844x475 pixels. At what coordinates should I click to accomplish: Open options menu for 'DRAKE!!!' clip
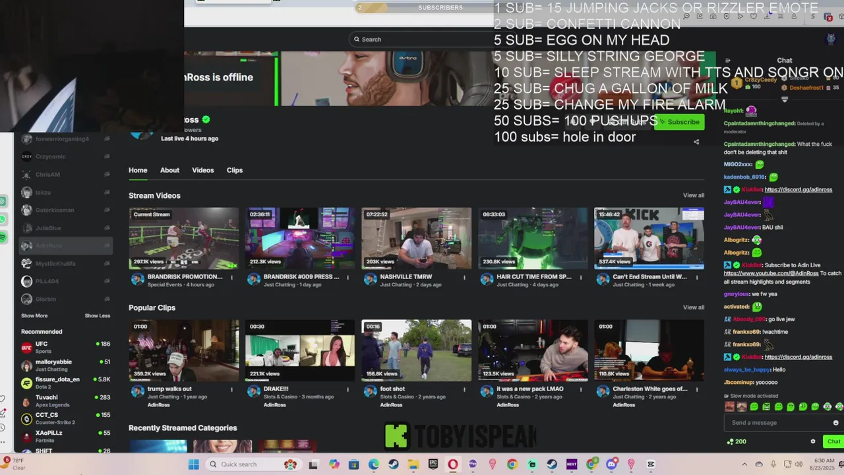347,389
